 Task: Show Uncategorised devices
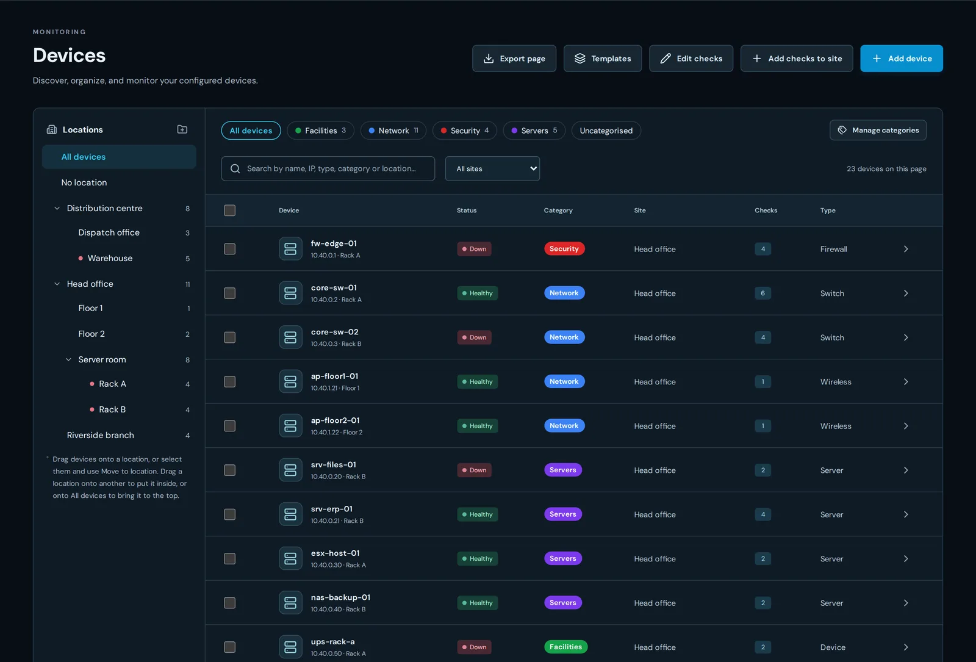point(606,131)
